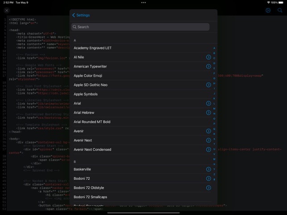287x215 pixels.
Task: Tap the run preview icon
Action: [x=268, y=10]
